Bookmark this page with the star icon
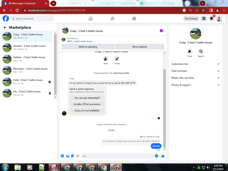This screenshot has width=228, height=171. (203, 10)
